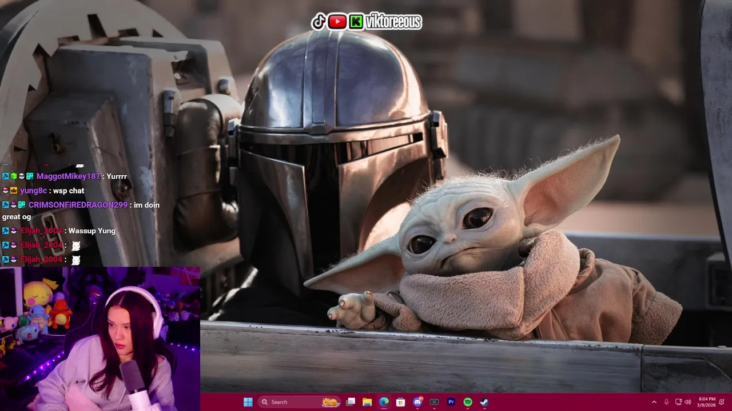The image size is (732, 411).
Task: Open the Windows Start menu
Action: pyautogui.click(x=248, y=402)
